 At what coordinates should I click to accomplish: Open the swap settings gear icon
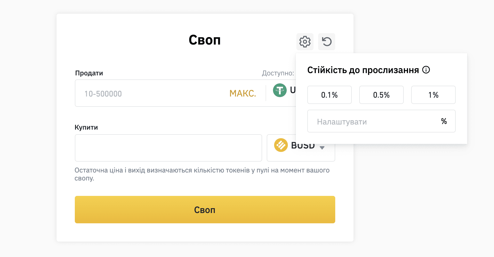[x=305, y=42]
